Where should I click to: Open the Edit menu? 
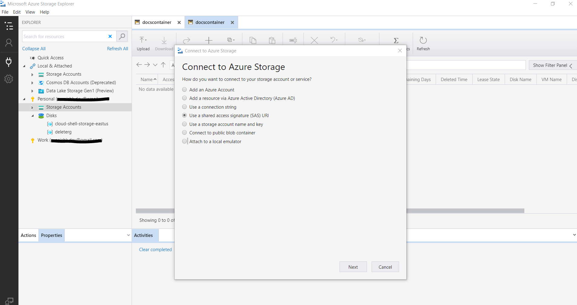tap(17, 12)
